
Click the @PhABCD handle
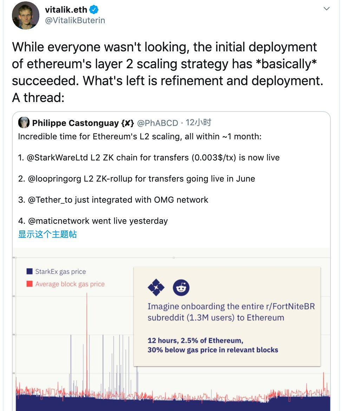click(158, 123)
